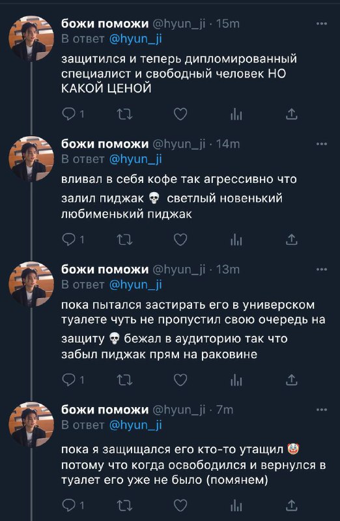Reply to the 13m tweet about раковине

[x=69, y=380]
